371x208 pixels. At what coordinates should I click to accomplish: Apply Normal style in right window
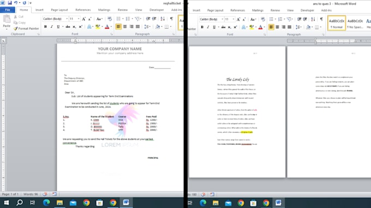[337, 23]
